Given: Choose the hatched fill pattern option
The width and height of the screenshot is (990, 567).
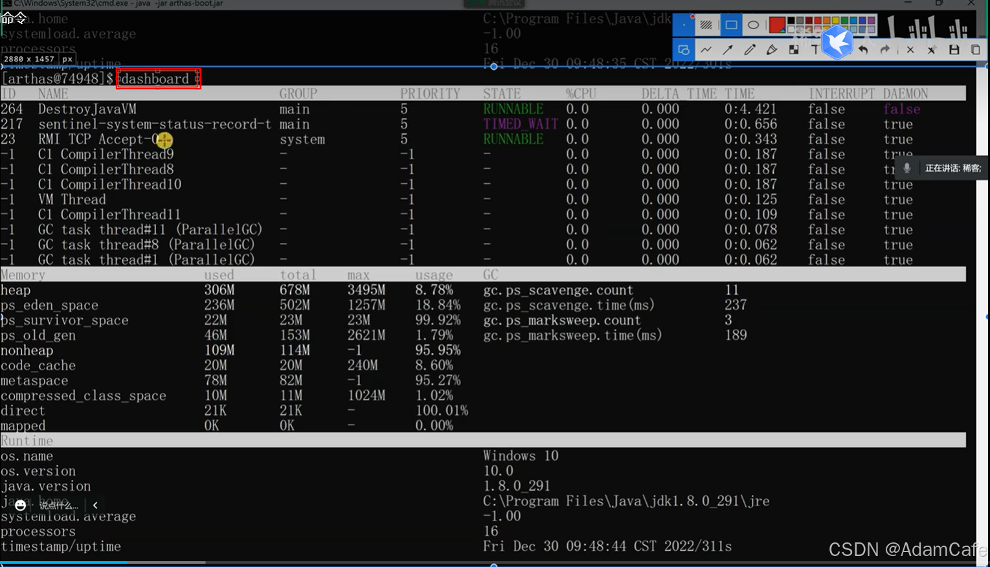Looking at the screenshot, I should click(706, 25).
